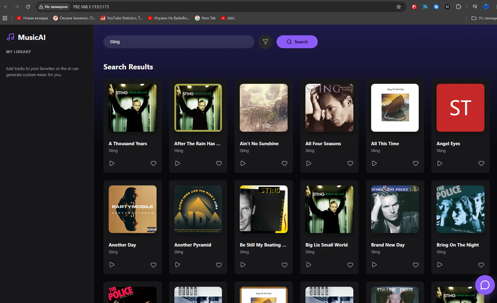
Task: Play the Brand New Day track
Action: click(x=374, y=265)
